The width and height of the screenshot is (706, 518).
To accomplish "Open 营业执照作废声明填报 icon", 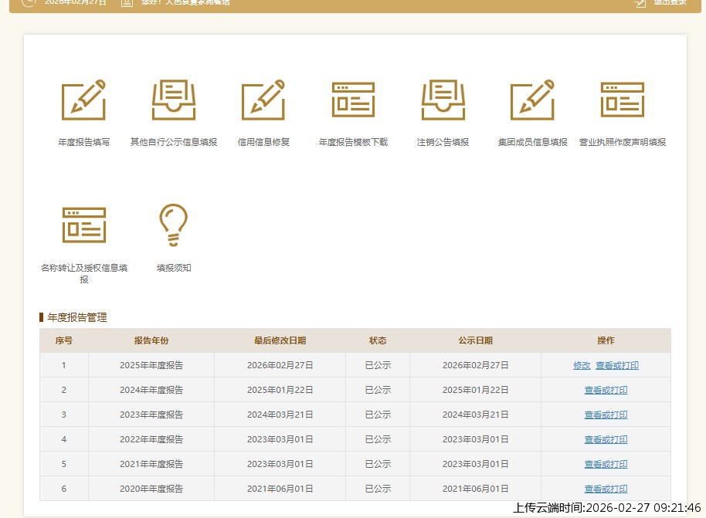I will 622,100.
